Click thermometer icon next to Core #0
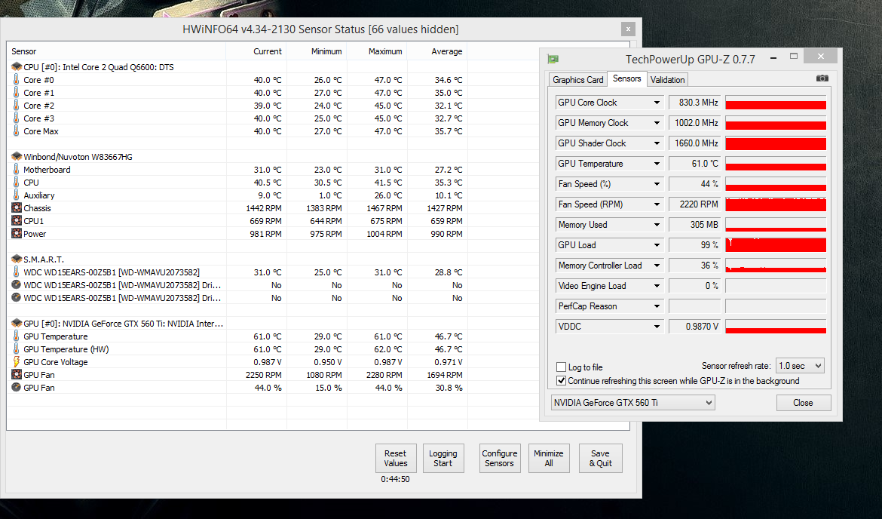The width and height of the screenshot is (882, 519). 17,79
